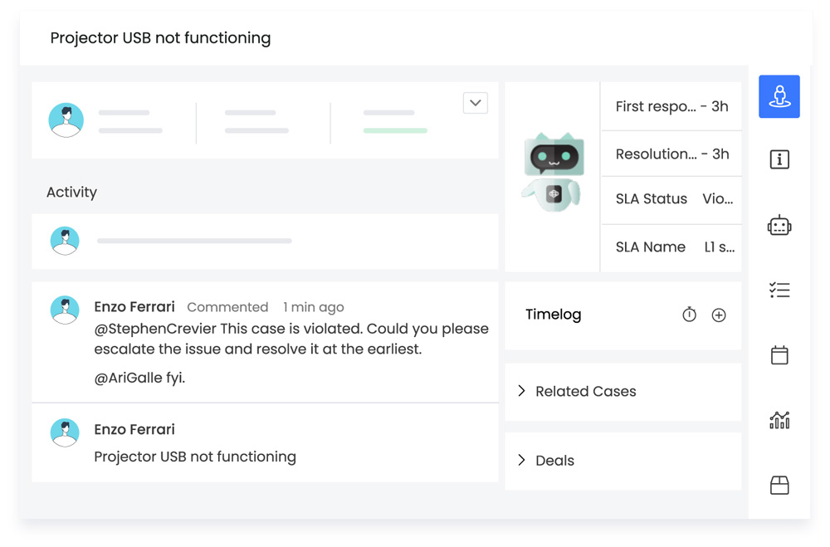Click the contact avatar in case header
The image size is (830, 547).
tap(66, 120)
